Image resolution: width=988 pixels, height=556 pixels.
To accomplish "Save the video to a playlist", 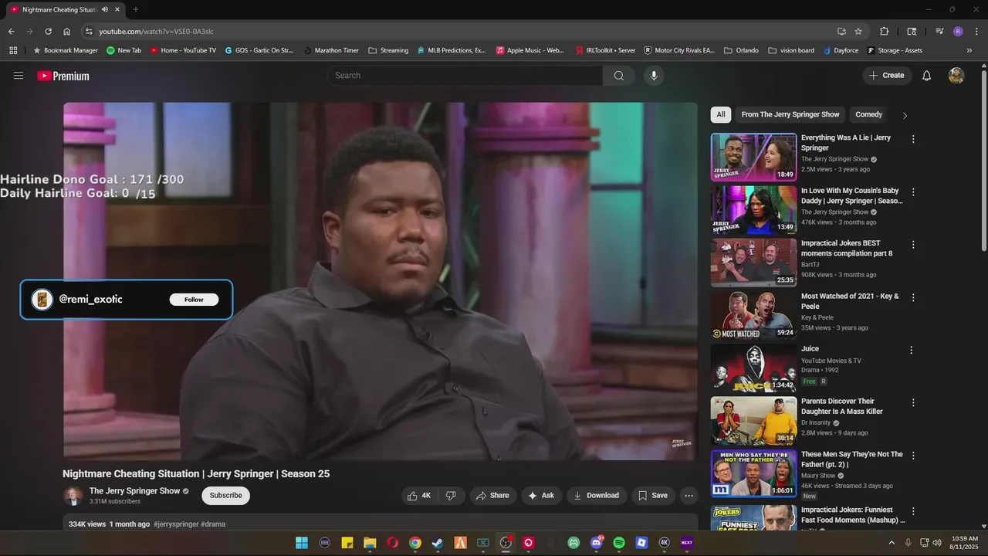I will tap(652, 496).
